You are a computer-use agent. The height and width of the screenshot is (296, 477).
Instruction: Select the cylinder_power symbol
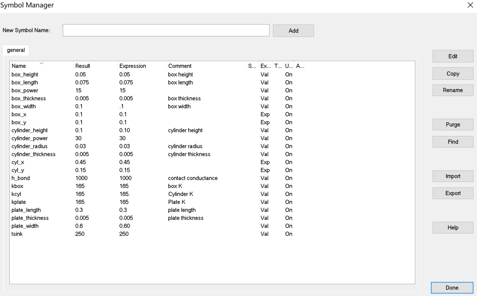tap(30, 138)
